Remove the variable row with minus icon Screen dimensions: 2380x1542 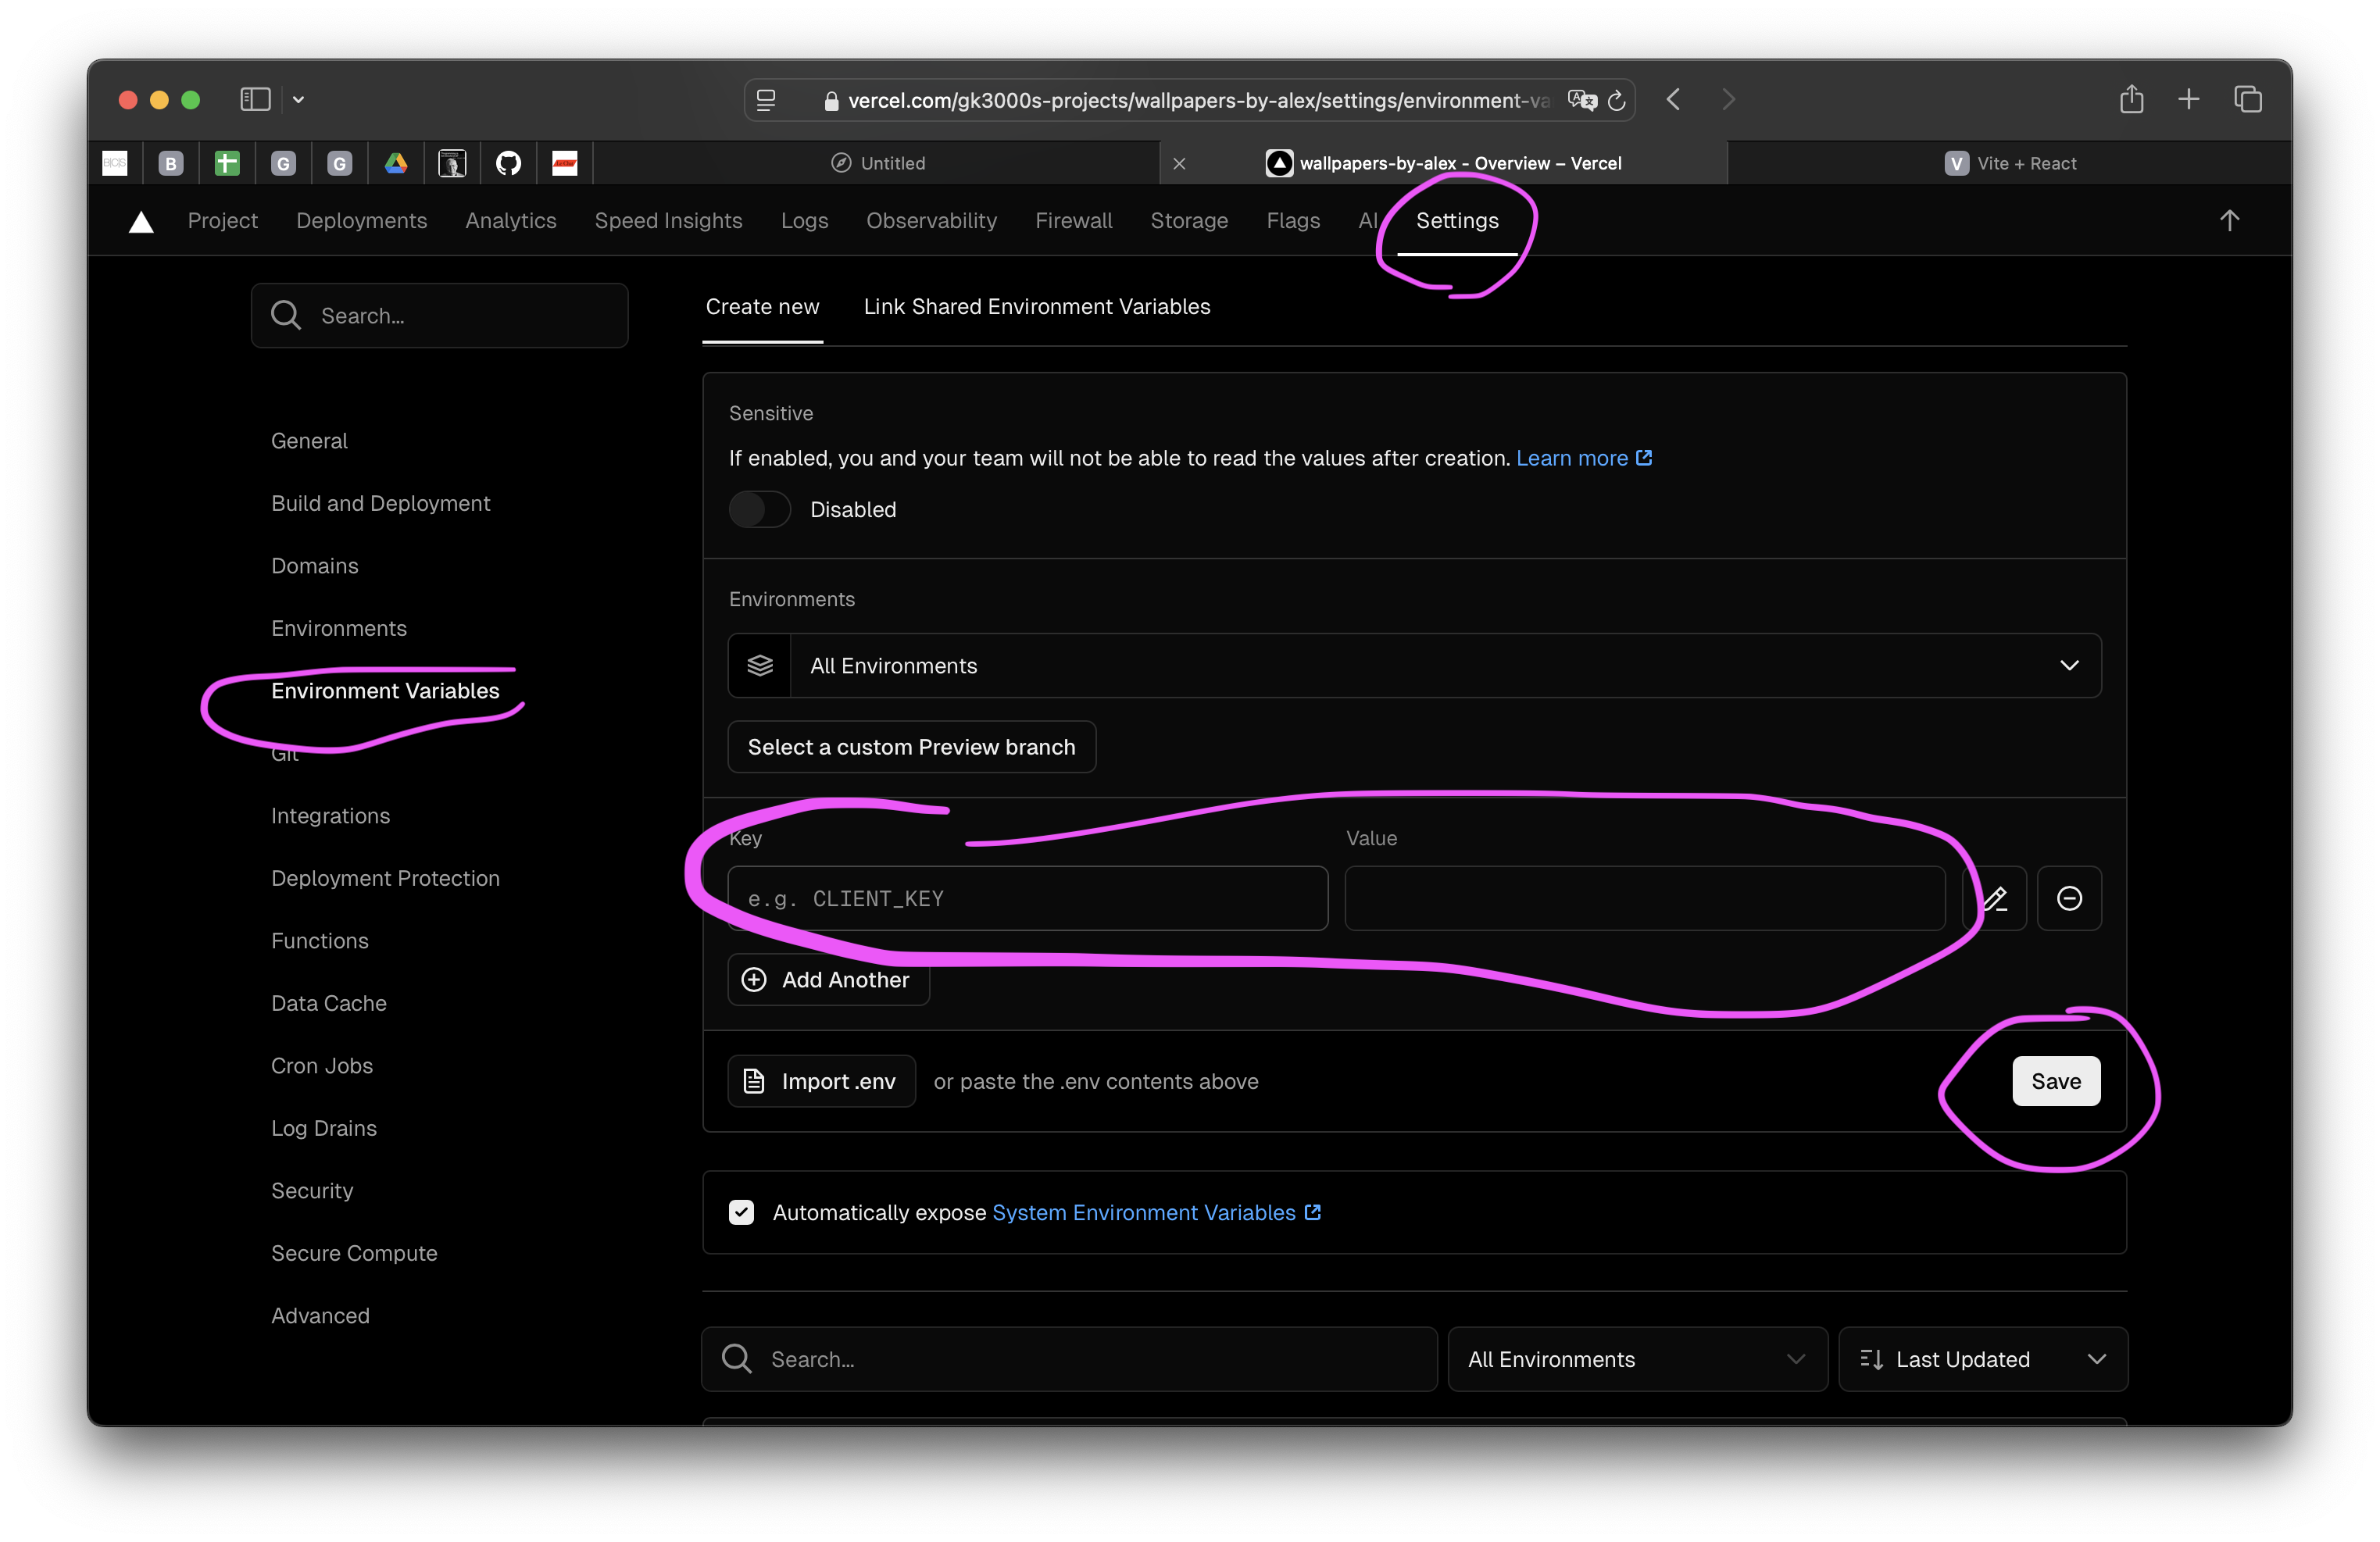pyautogui.click(x=2069, y=898)
